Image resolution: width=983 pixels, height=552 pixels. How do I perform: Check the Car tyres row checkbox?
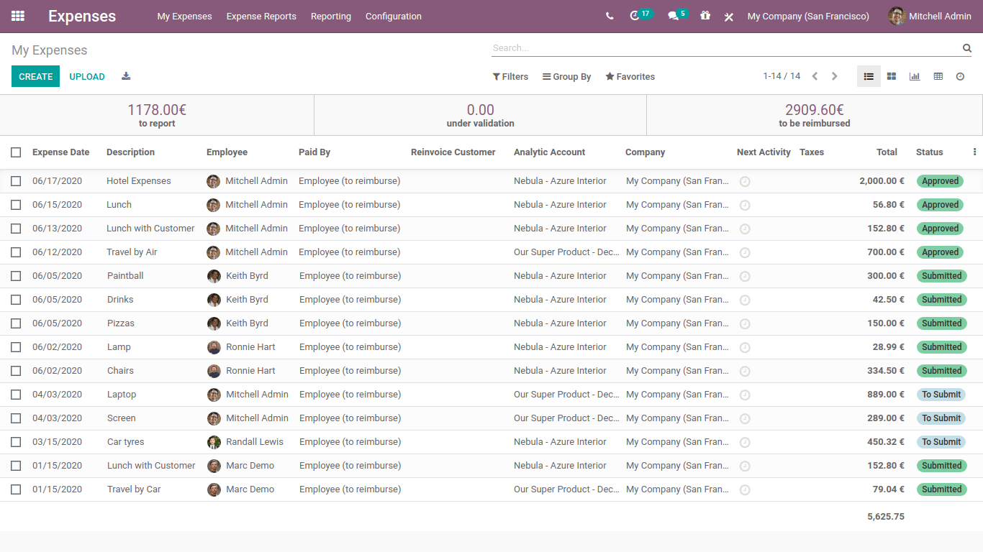(16, 442)
